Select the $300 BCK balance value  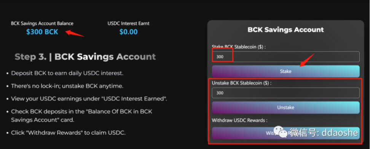pyautogui.click(x=42, y=32)
